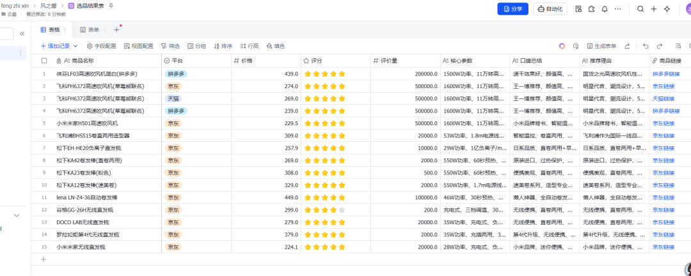
Task: Click the blue 分享 button
Action: tap(512, 9)
